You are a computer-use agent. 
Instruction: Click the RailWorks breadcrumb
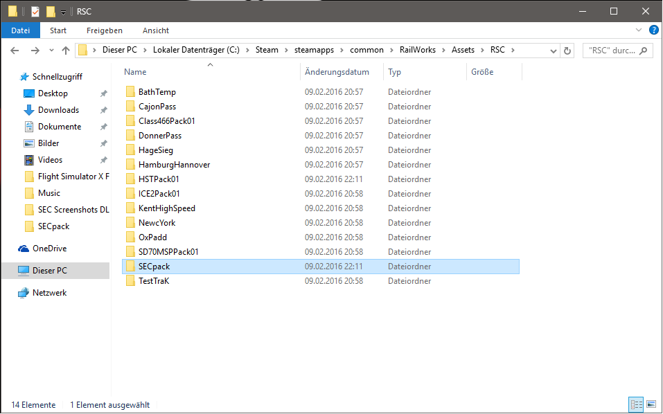point(417,50)
